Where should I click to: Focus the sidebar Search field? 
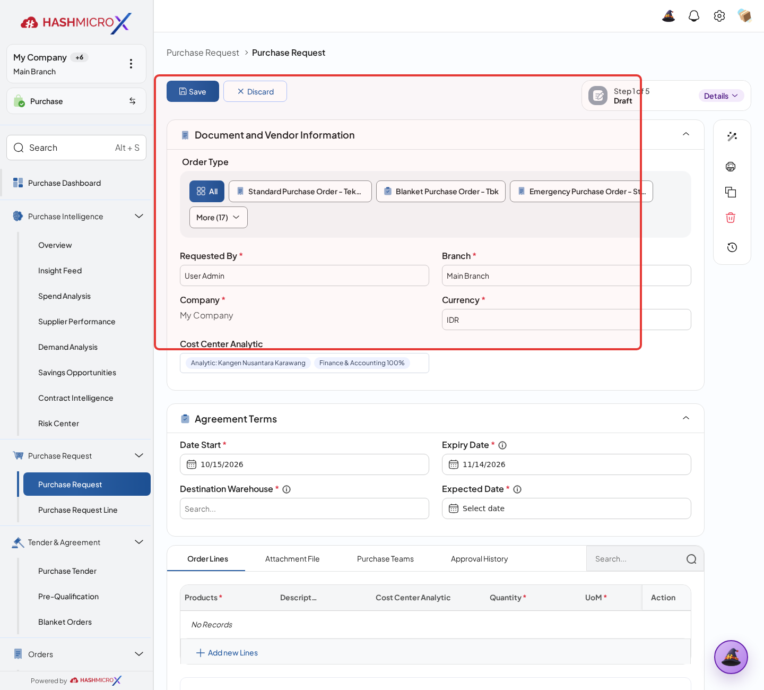click(x=76, y=148)
